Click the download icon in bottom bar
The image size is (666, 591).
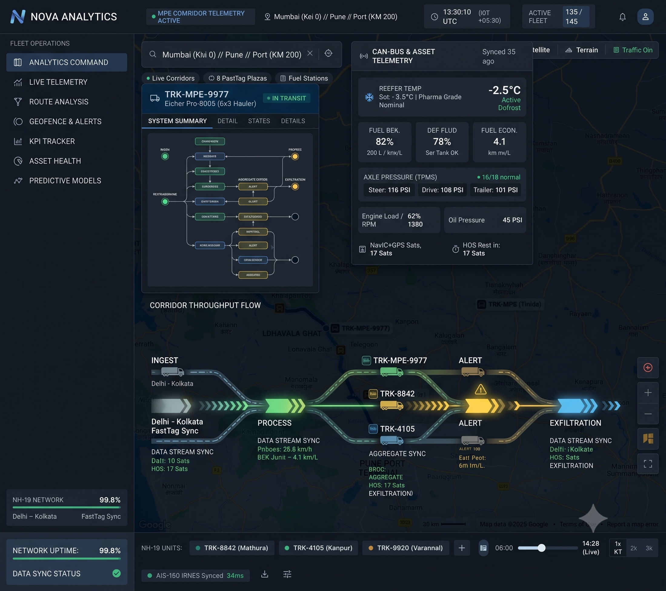coord(265,574)
